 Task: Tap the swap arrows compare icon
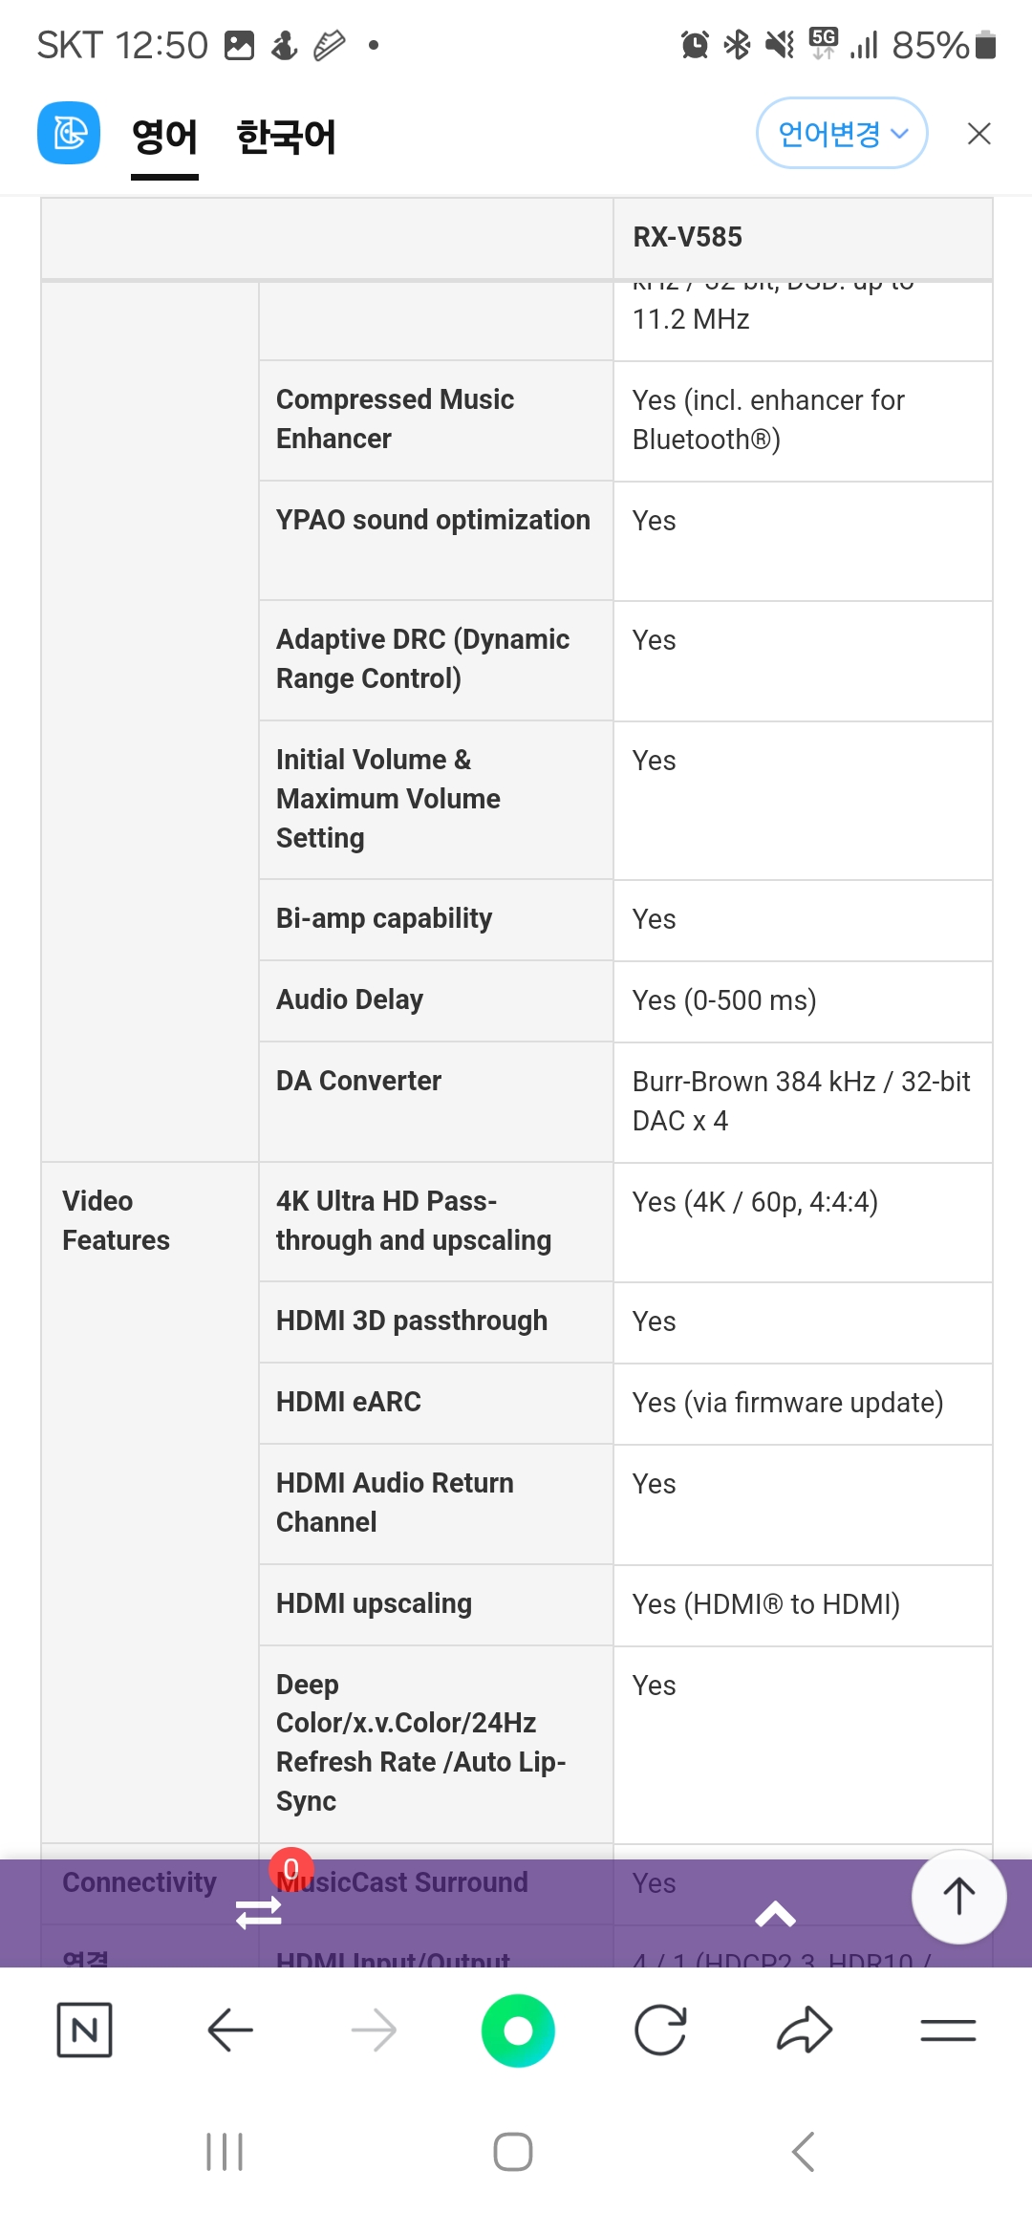tap(259, 1911)
